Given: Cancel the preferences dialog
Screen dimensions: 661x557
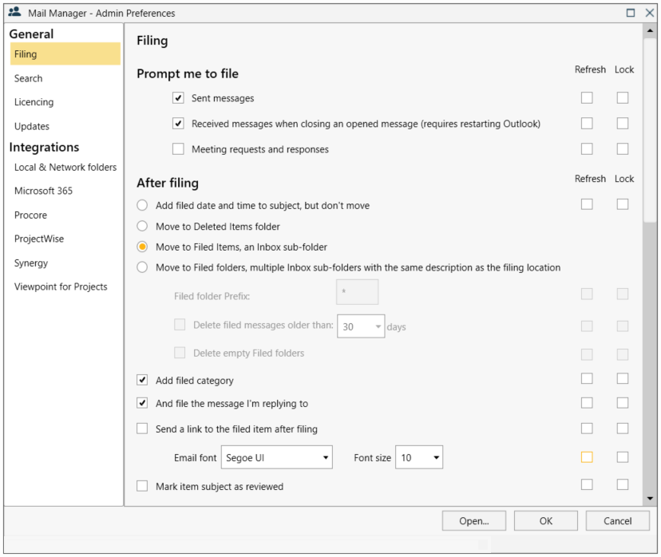Looking at the screenshot, I should pos(617,521).
